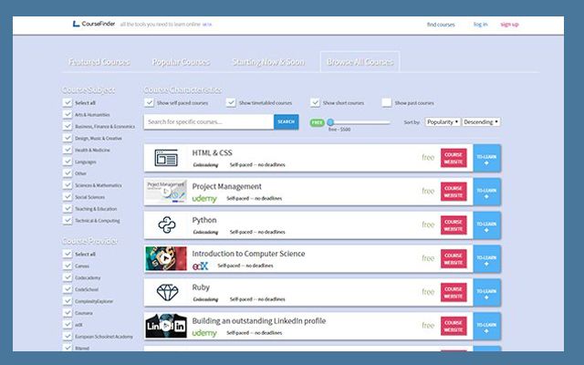Click the Ruby gem course icon
The height and width of the screenshot is (365, 584).
pyautogui.click(x=166, y=292)
